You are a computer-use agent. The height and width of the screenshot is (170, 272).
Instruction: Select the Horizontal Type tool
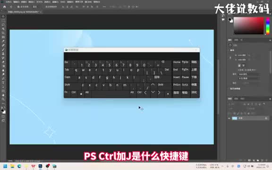point(3,83)
